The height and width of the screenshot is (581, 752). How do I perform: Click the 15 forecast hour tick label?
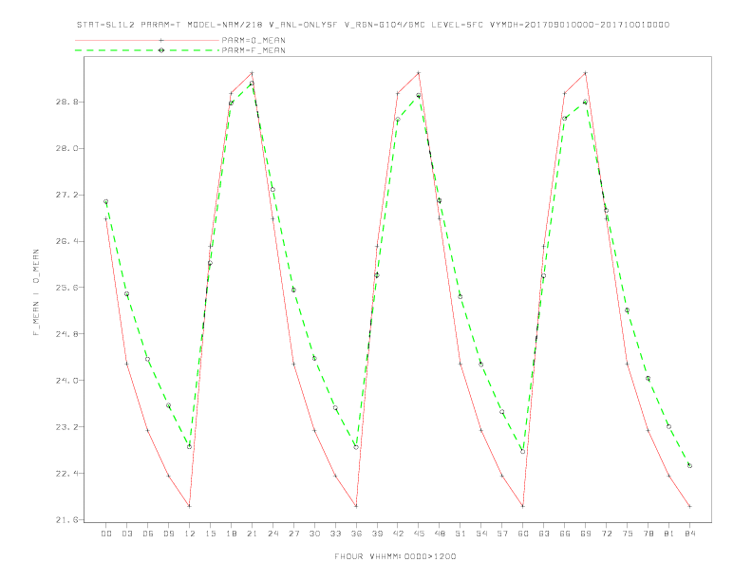(210, 534)
